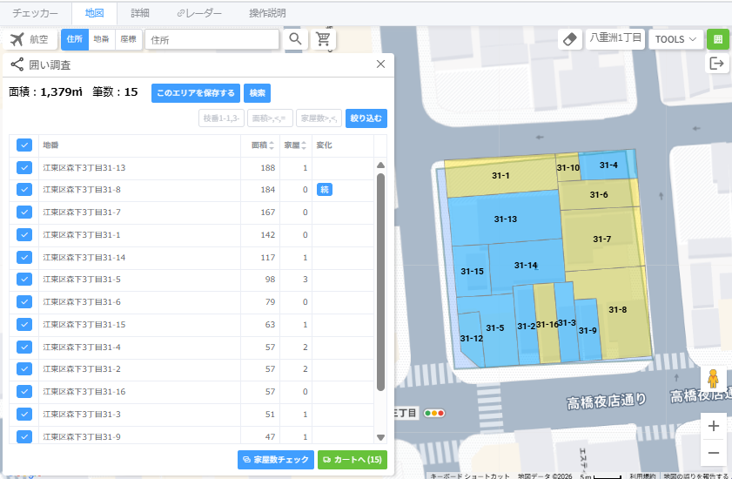
Task: Zoom out on the map
Action: (x=714, y=452)
